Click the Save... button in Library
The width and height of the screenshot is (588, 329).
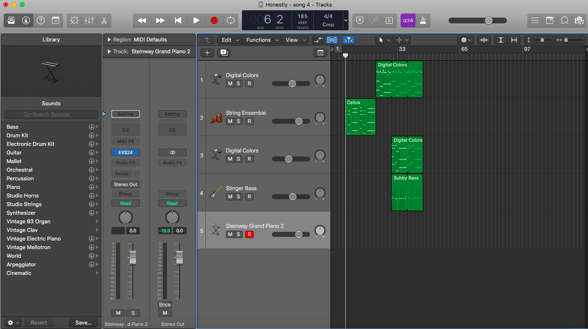click(84, 322)
